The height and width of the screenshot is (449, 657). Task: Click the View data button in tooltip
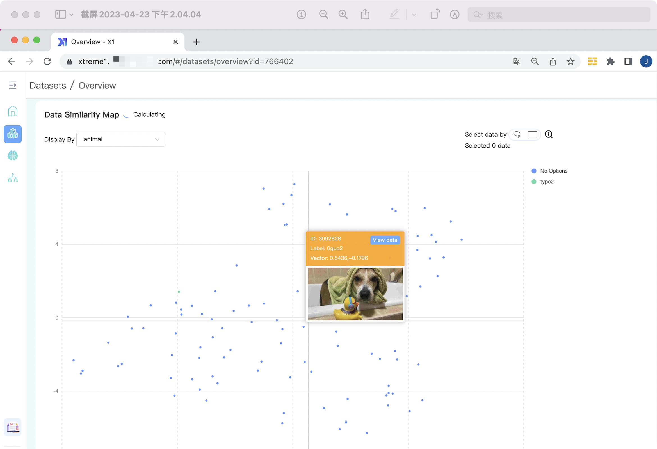click(x=384, y=240)
